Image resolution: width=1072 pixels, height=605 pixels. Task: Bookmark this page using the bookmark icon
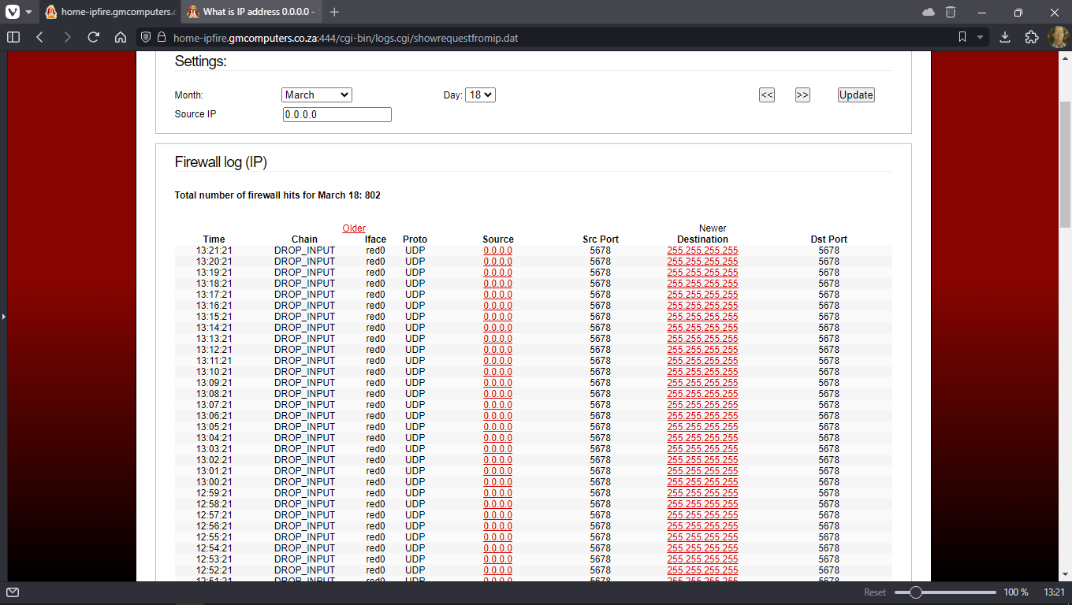(x=962, y=37)
